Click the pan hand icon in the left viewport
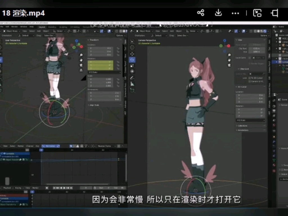The height and width of the screenshot is (216, 288). click(81, 60)
